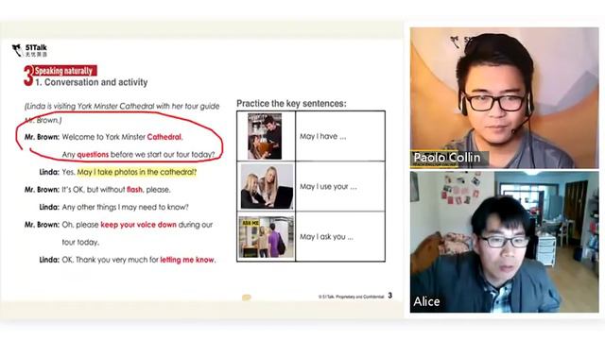Click the 51Talk logo on the slide
Viewport: 605px width, 340px height.
(29, 50)
